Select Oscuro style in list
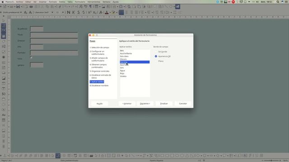Image resolution: width=289 pixels, height=162 pixels. pyautogui.click(x=135, y=59)
